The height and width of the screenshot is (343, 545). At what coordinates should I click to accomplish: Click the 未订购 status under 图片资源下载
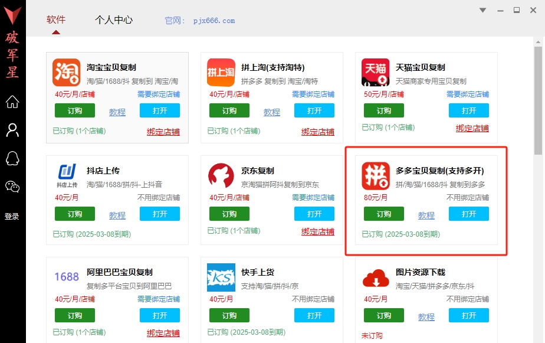pos(372,336)
